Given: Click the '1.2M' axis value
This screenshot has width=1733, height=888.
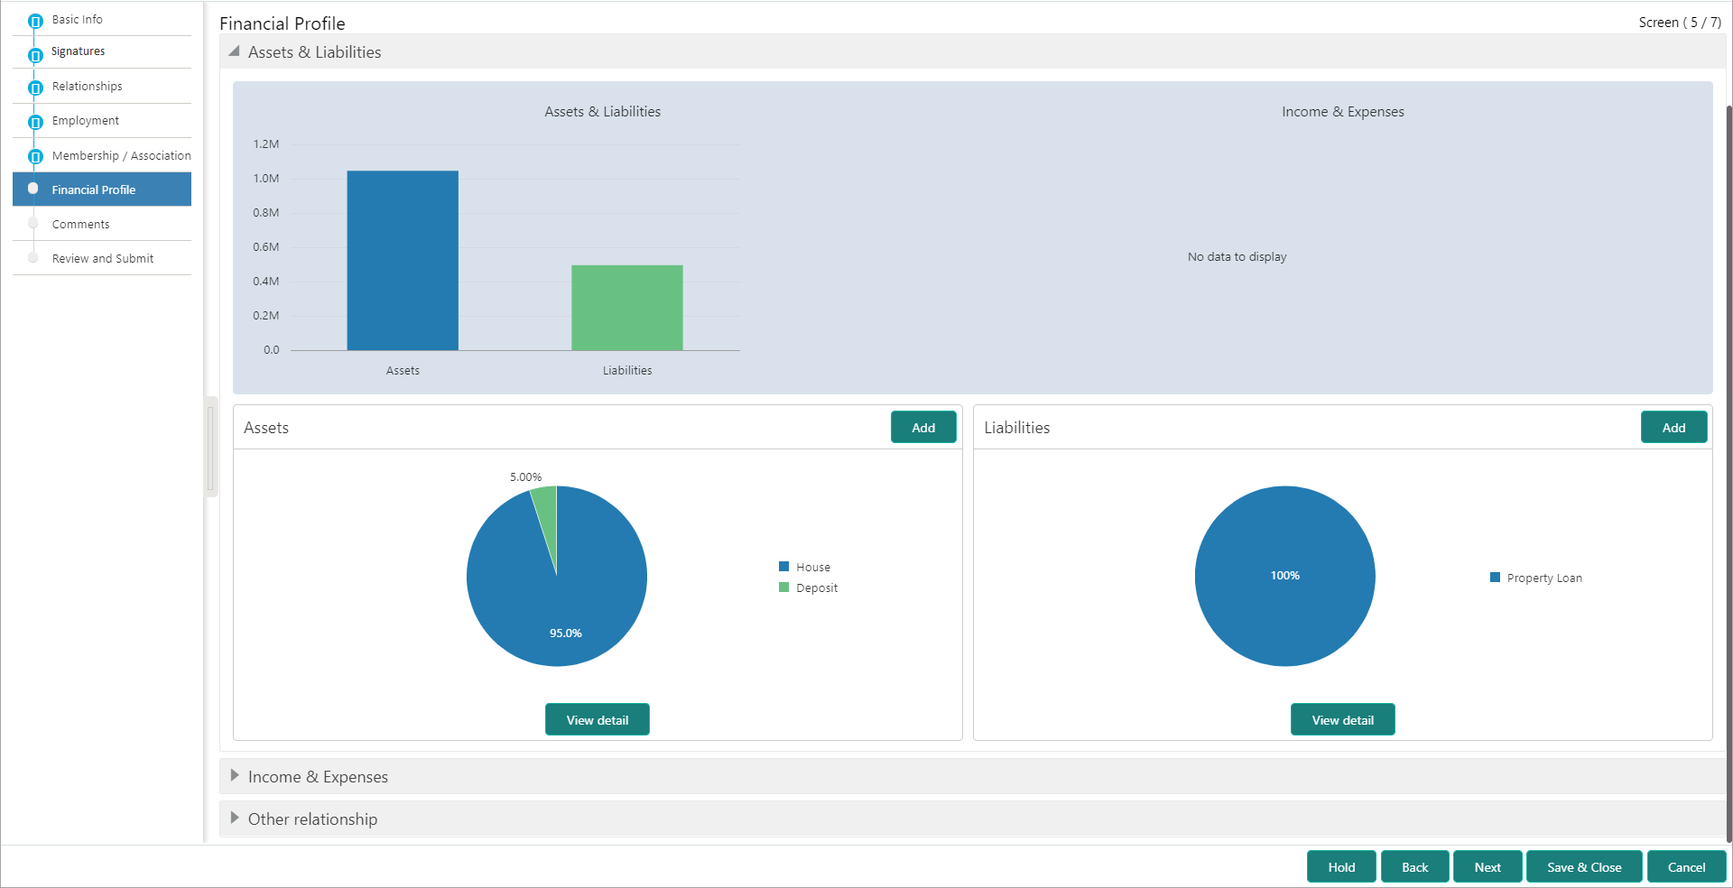Looking at the screenshot, I should 266,144.
